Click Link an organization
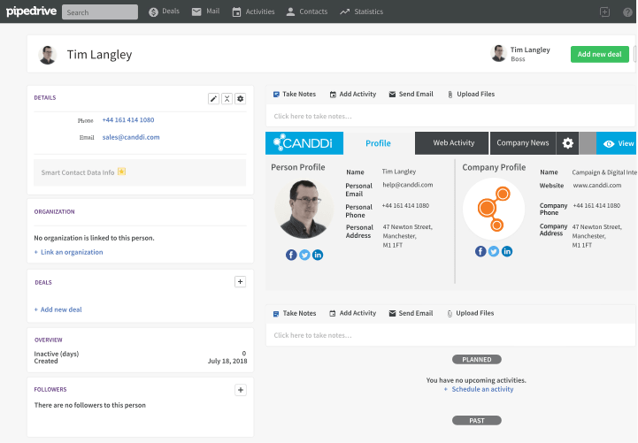The height and width of the screenshot is (443, 638). [x=72, y=252]
